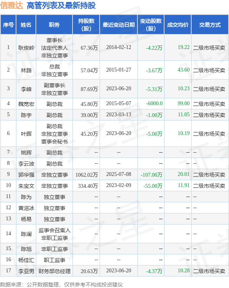
Task: Click the change value -4.22万
Action: pos(154,48)
